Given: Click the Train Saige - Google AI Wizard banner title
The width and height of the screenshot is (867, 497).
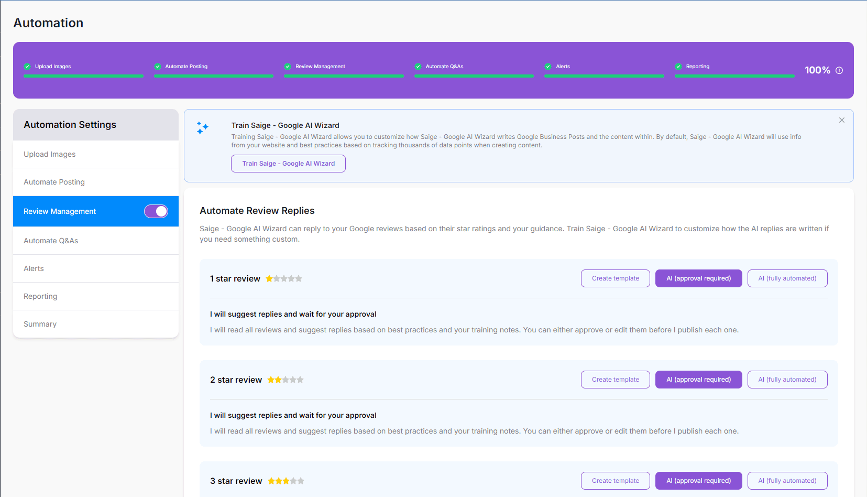Looking at the screenshot, I should [286, 125].
